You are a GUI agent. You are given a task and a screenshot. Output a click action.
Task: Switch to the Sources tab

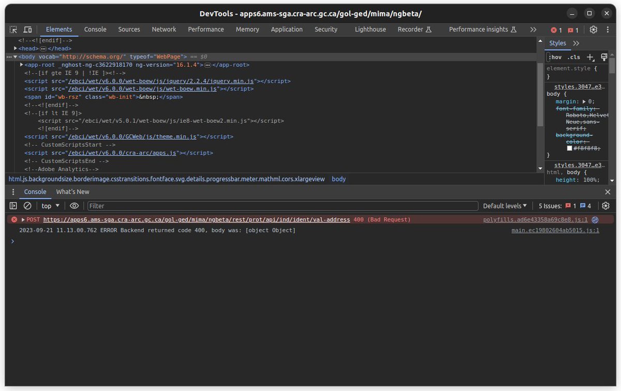tap(129, 30)
